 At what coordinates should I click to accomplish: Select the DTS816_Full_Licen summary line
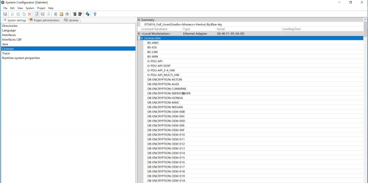pyautogui.click(x=252, y=24)
